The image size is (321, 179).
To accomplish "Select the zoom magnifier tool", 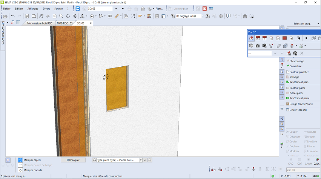I will pos(61,16).
